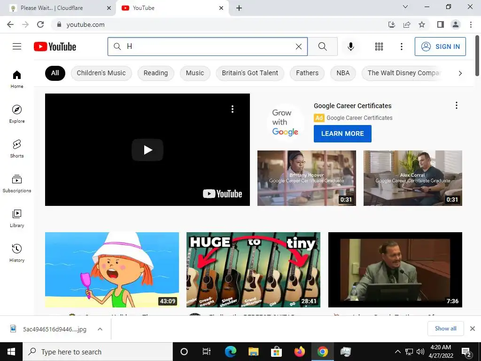Open the tab search dropdown arrow

(x=405, y=7)
